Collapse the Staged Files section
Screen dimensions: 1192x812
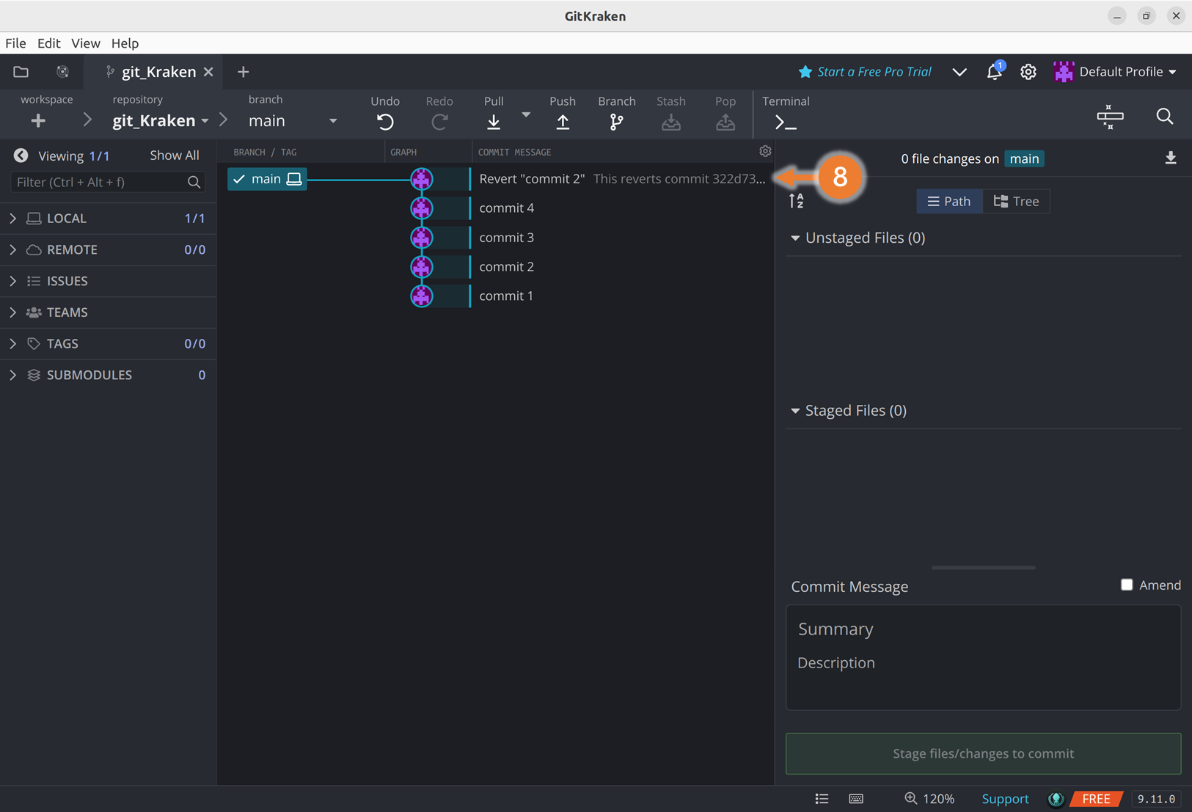point(795,411)
